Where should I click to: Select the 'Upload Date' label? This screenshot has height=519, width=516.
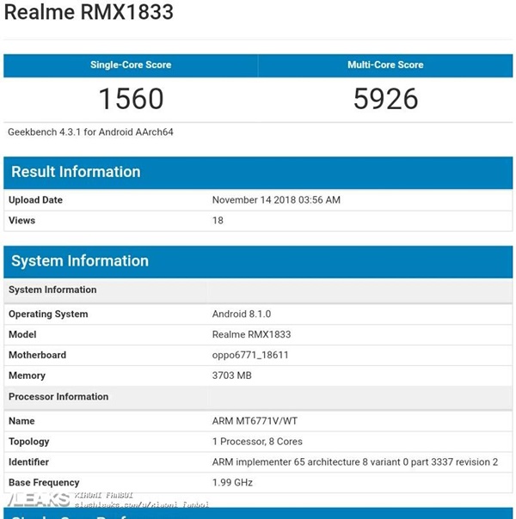click(35, 200)
